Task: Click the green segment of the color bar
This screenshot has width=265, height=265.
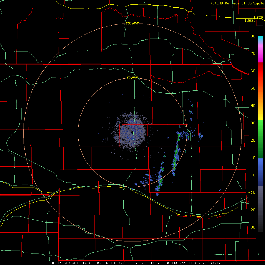Action: [260, 139]
